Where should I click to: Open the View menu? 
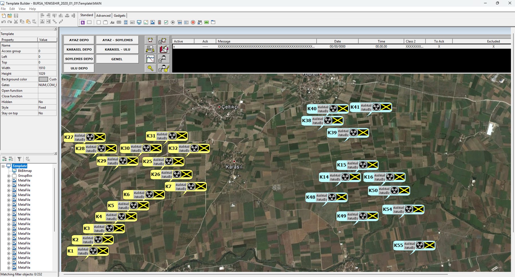tap(22, 9)
